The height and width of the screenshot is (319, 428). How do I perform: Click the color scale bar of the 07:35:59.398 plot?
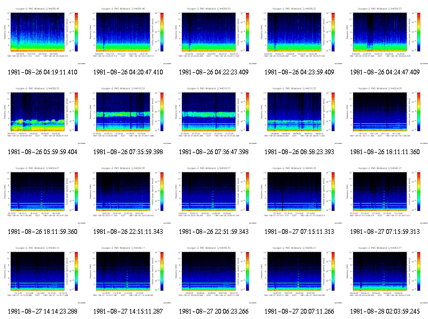click(x=162, y=112)
